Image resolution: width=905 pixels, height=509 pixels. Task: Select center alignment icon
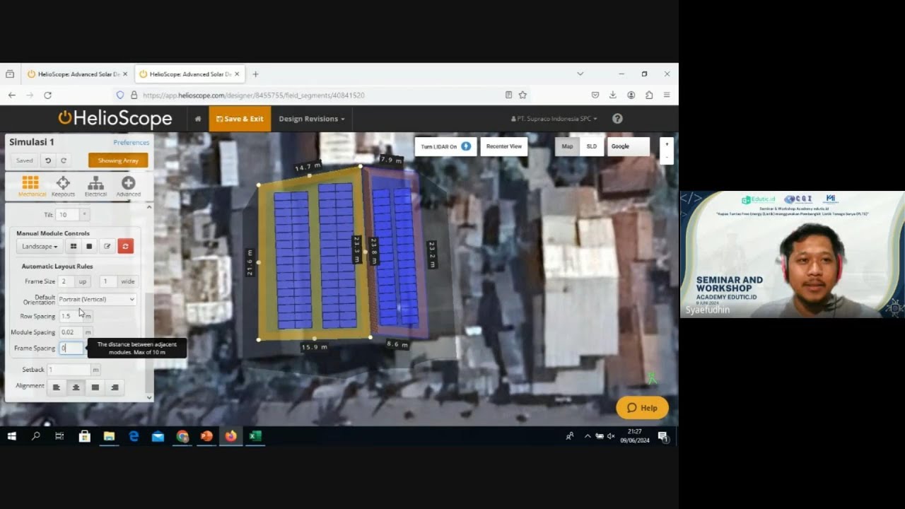pos(76,387)
